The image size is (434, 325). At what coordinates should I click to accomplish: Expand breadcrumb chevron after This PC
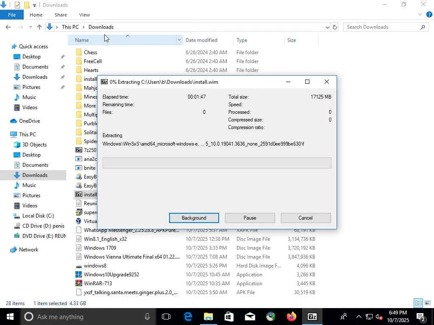click(83, 27)
